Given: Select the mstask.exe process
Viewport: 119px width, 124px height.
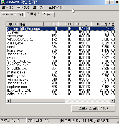Looking at the screenshot, I should (60, 72).
